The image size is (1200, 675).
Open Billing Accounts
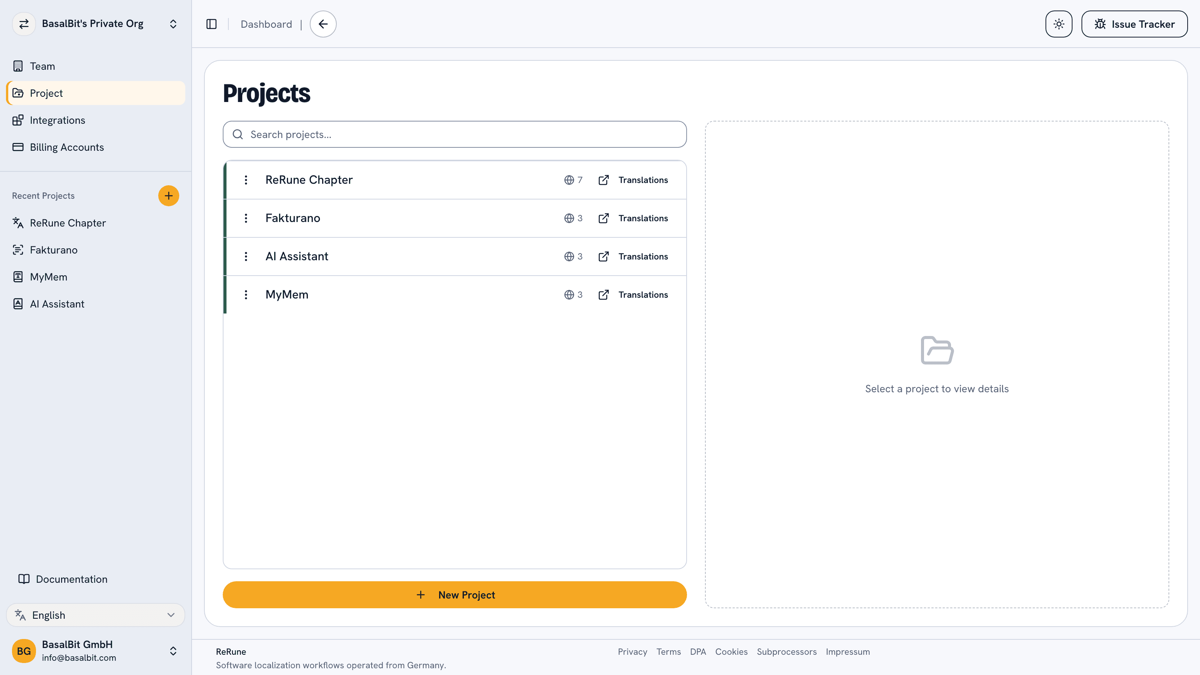point(96,147)
